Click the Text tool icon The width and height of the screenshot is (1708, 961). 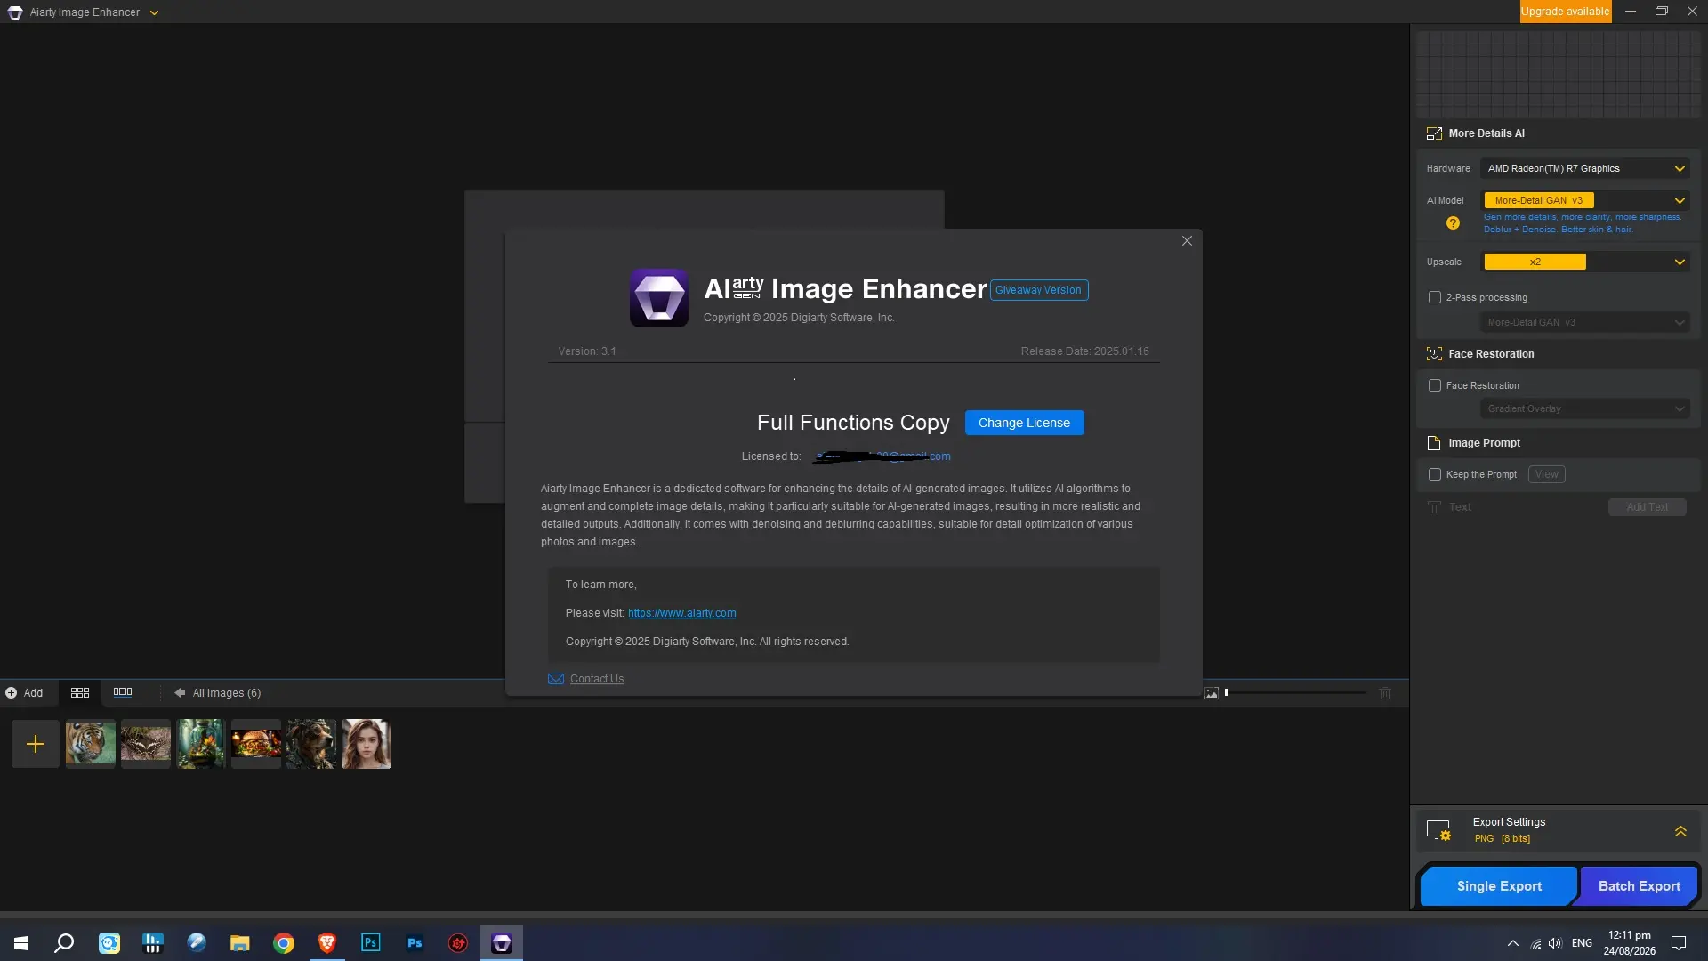(1434, 507)
